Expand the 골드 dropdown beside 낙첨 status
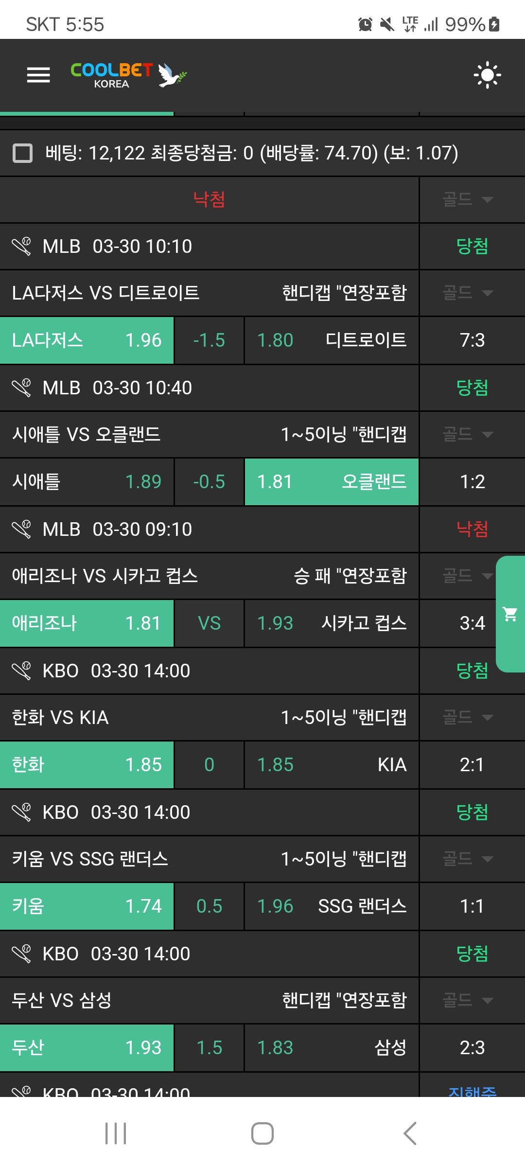 click(x=468, y=199)
